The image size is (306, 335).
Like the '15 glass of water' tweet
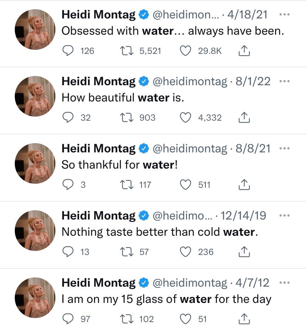[185, 319]
